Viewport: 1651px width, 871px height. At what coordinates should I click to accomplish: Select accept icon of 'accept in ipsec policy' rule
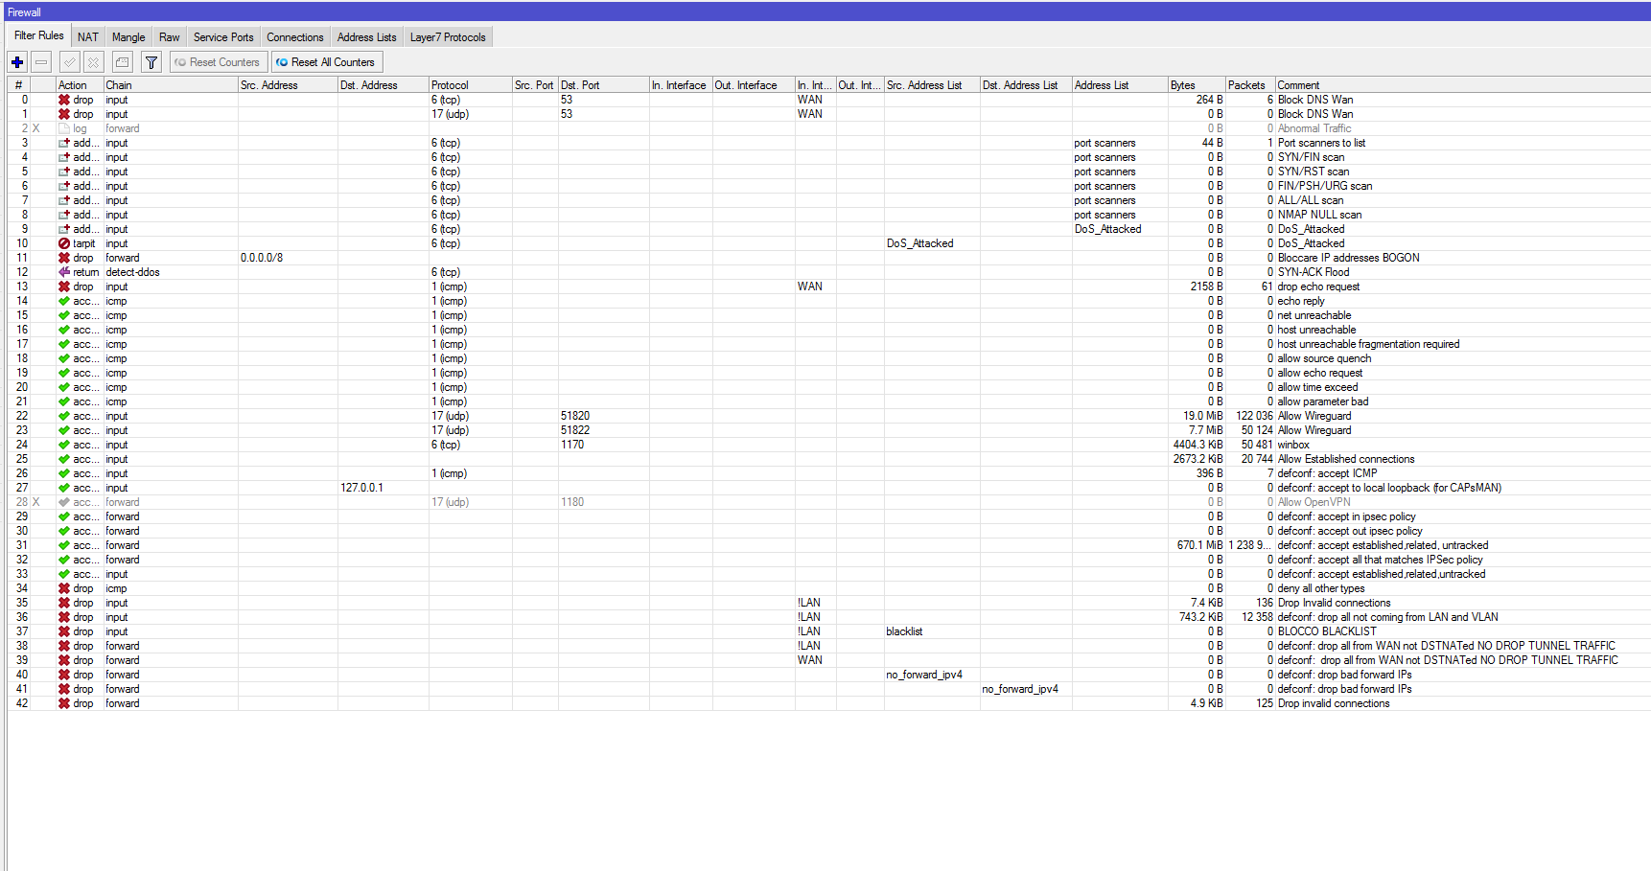(64, 516)
